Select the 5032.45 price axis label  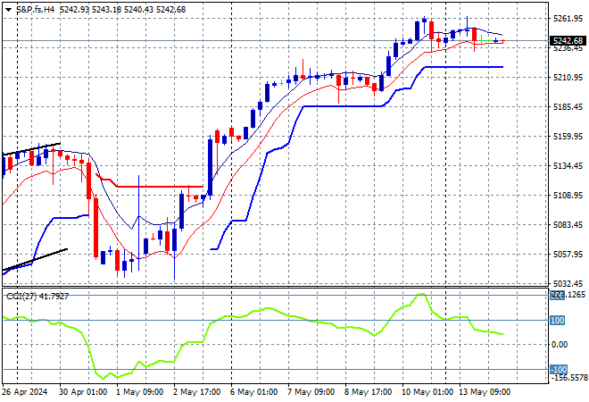568,283
